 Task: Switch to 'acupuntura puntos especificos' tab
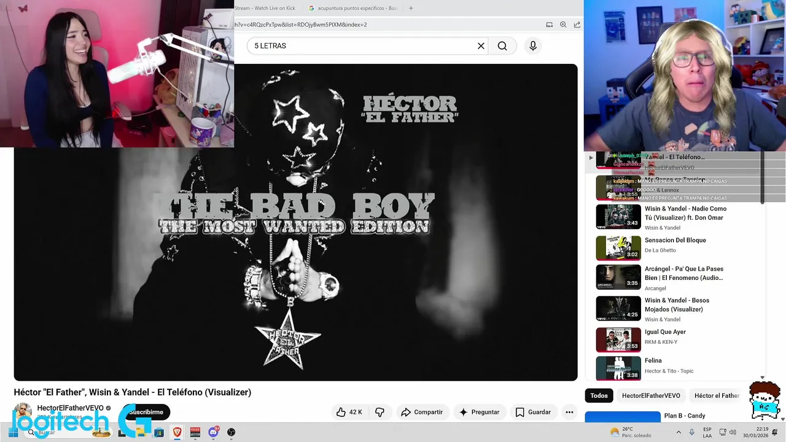(353, 8)
